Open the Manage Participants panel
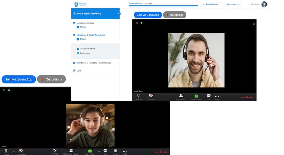This screenshot has height=155, width=284. click(x=71, y=151)
